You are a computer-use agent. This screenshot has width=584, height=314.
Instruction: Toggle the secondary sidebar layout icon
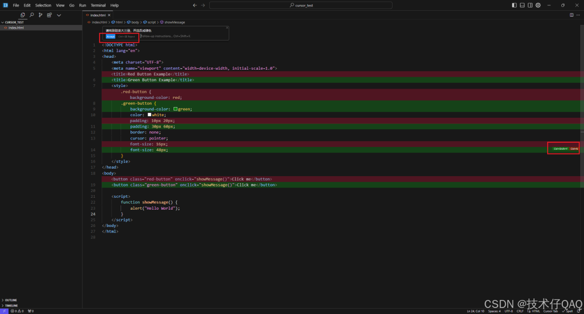(x=530, y=5)
